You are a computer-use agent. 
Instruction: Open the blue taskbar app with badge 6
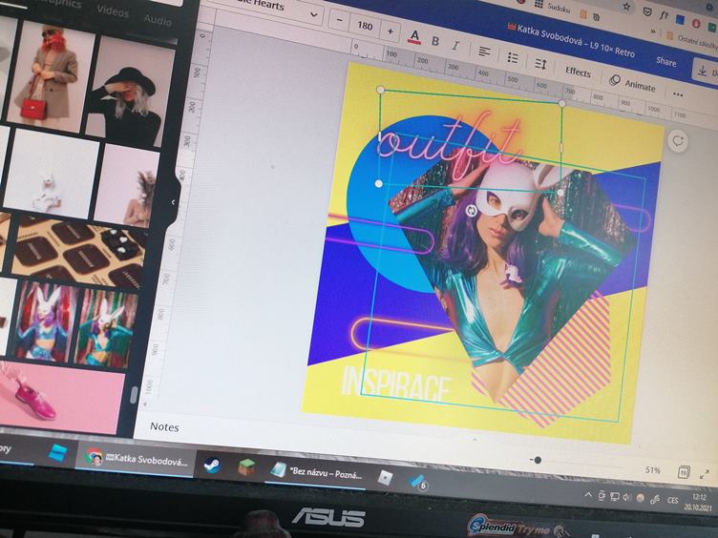(x=417, y=482)
